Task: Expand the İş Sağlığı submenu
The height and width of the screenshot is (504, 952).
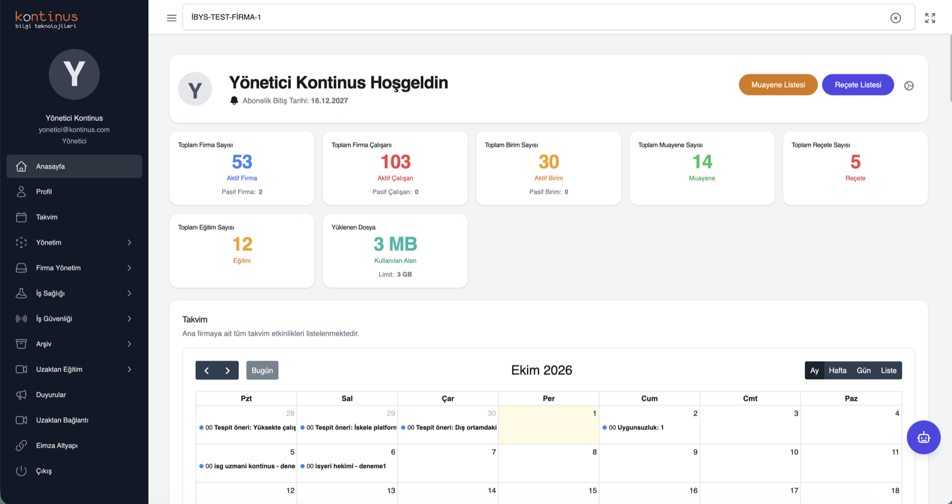Action: pyautogui.click(x=74, y=293)
